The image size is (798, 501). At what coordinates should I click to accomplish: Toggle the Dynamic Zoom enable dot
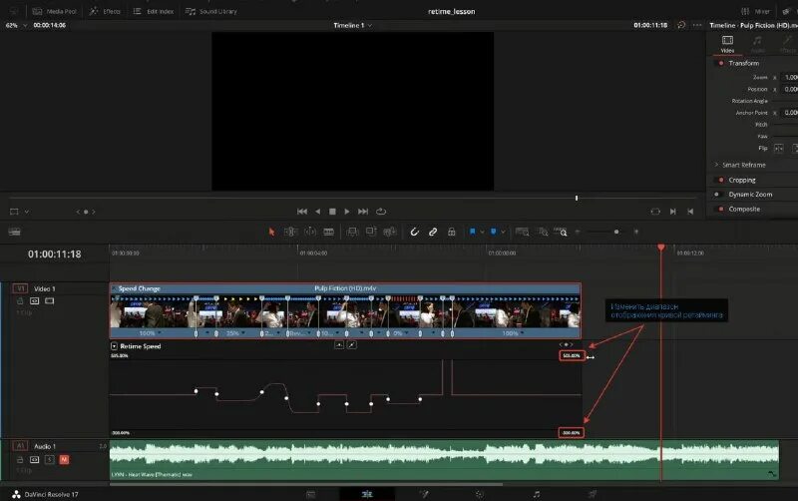tap(717, 194)
